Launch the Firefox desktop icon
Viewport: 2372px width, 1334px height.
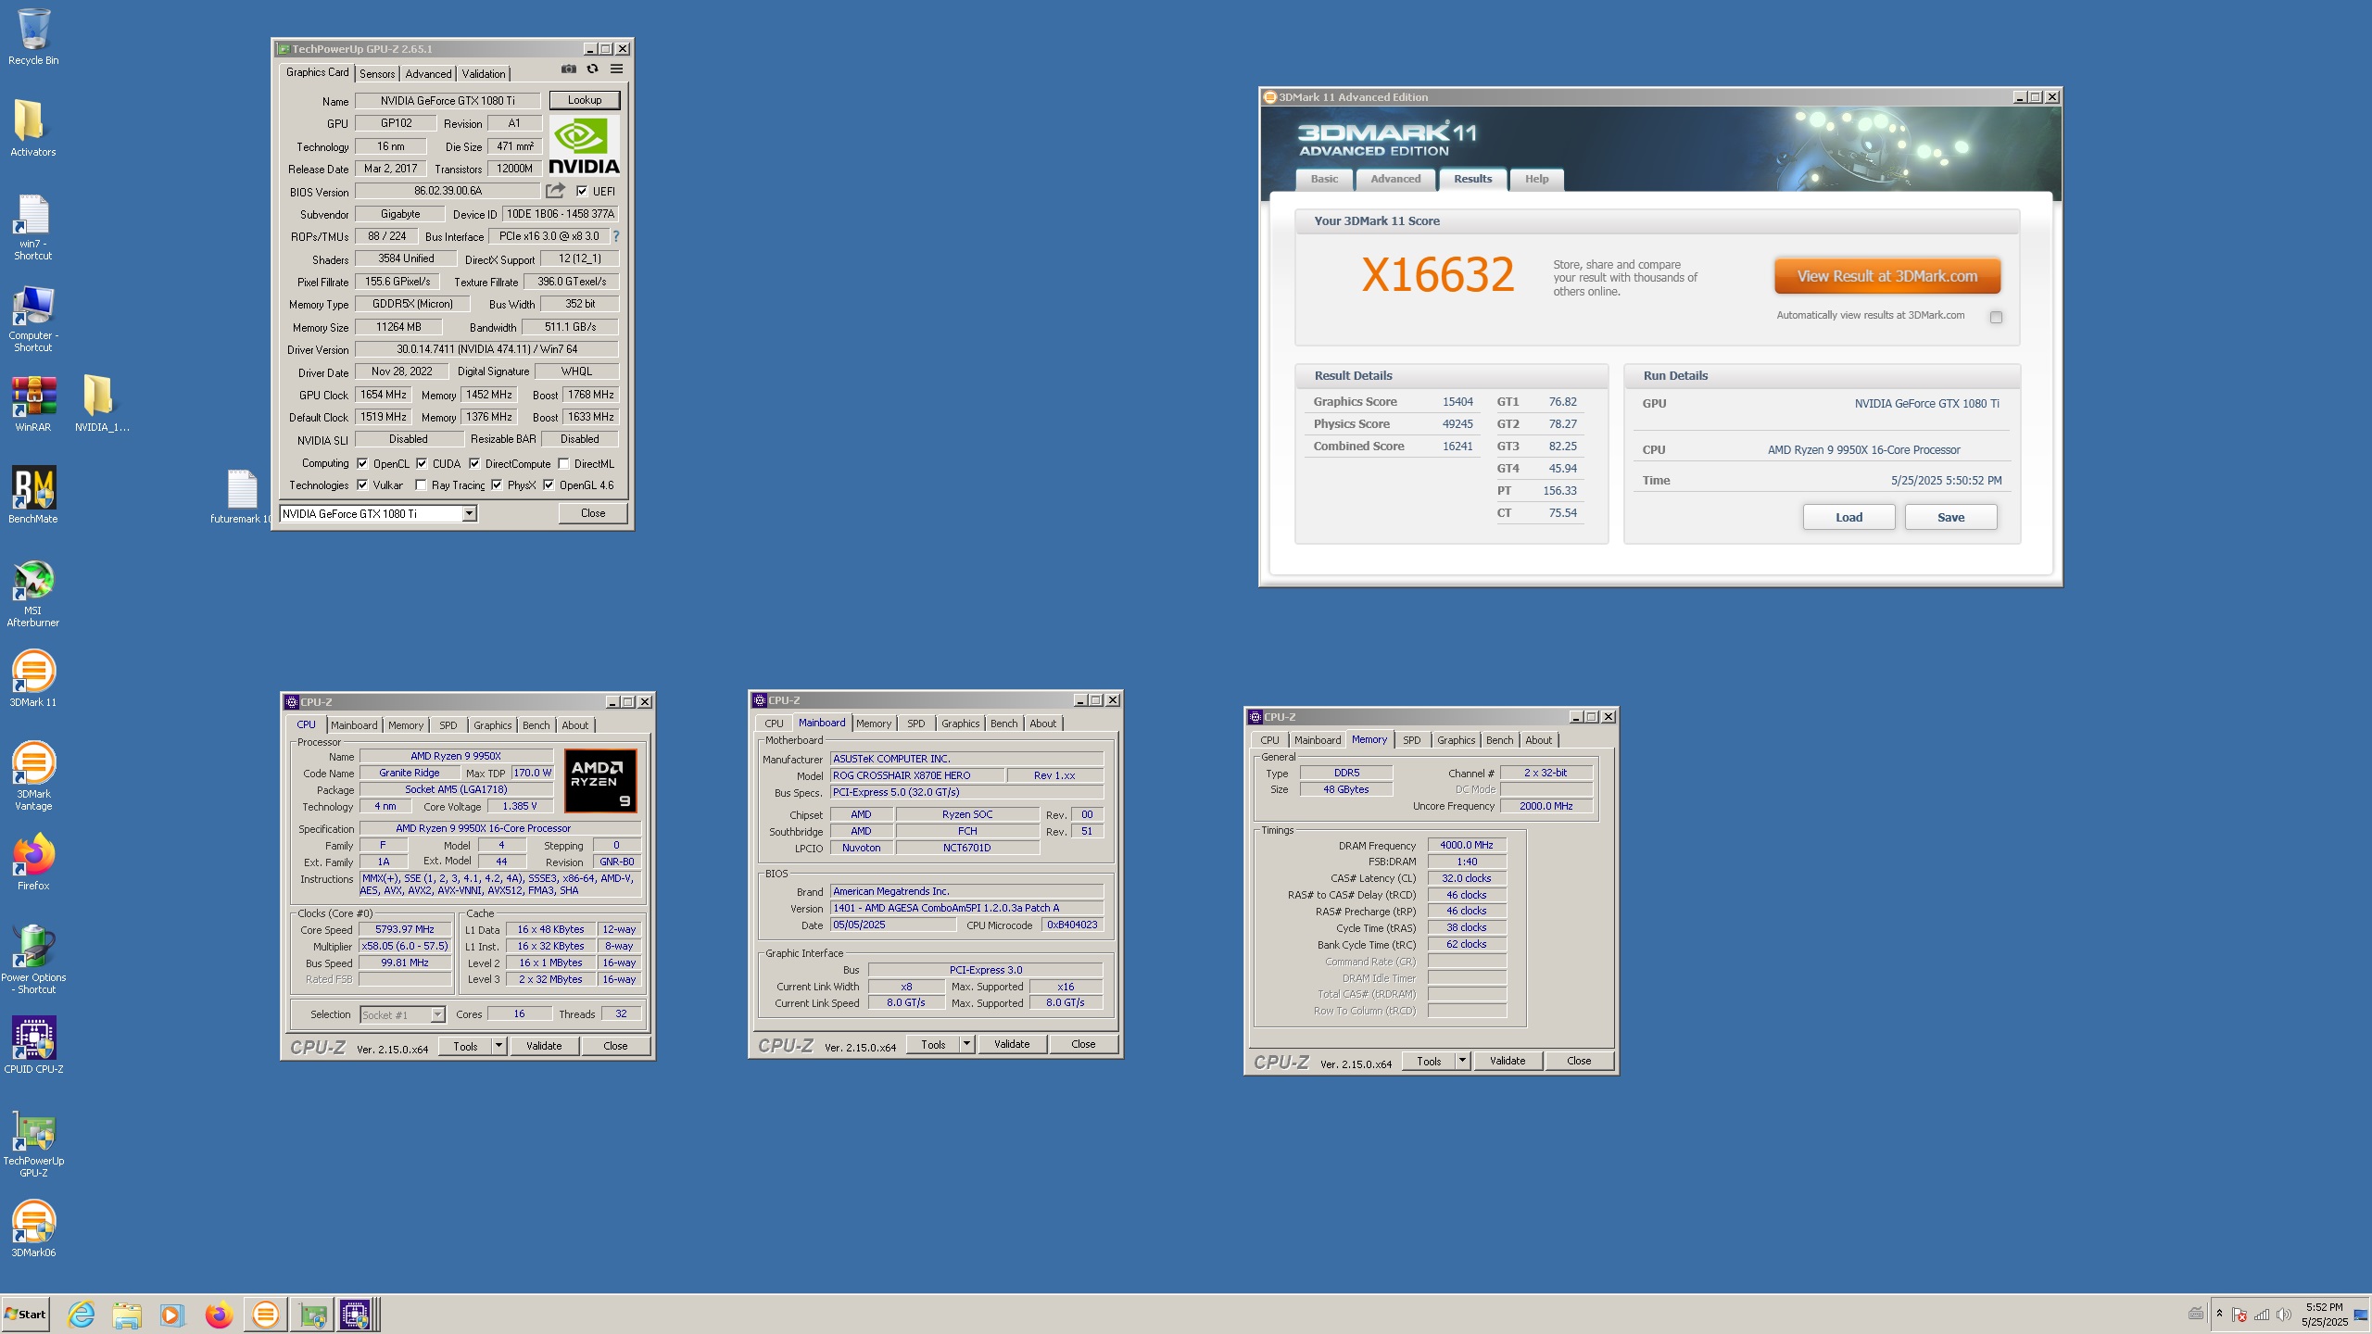pyautogui.click(x=33, y=862)
